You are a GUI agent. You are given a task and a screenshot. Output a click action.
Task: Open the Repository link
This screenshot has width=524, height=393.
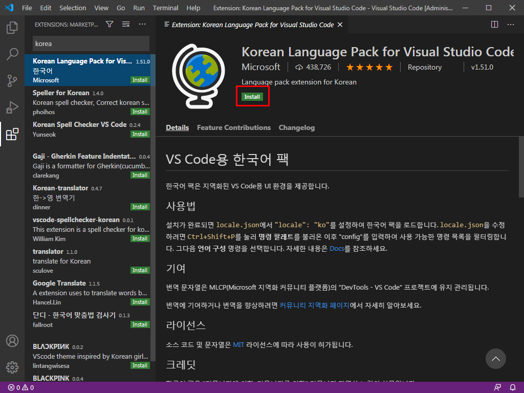(424, 67)
